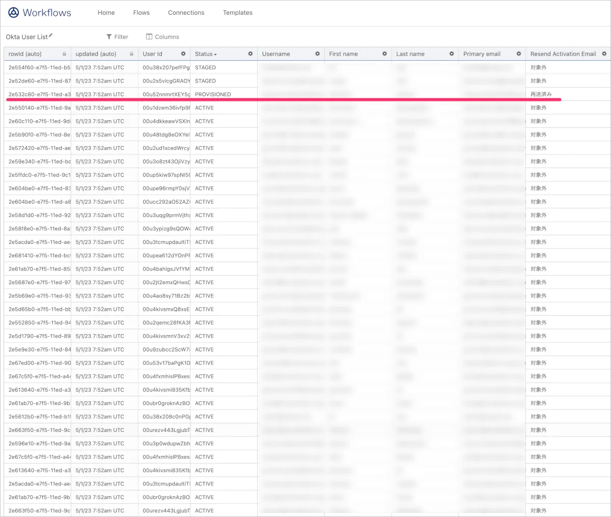The height and width of the screenshot is (517, 611).
Task: Edit table name with pencil icon
Action: tap(51, 36)
